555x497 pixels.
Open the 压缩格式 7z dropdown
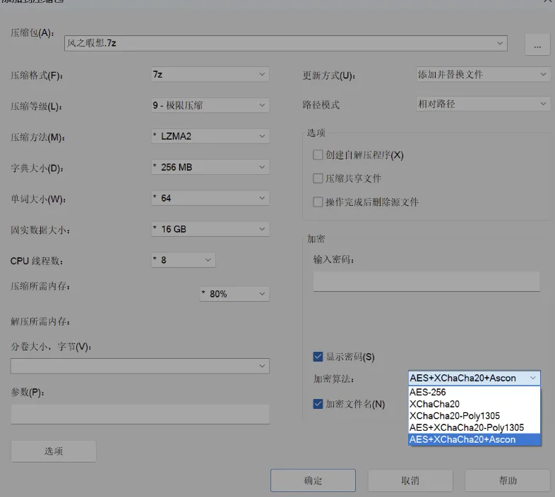coord(210,74)
